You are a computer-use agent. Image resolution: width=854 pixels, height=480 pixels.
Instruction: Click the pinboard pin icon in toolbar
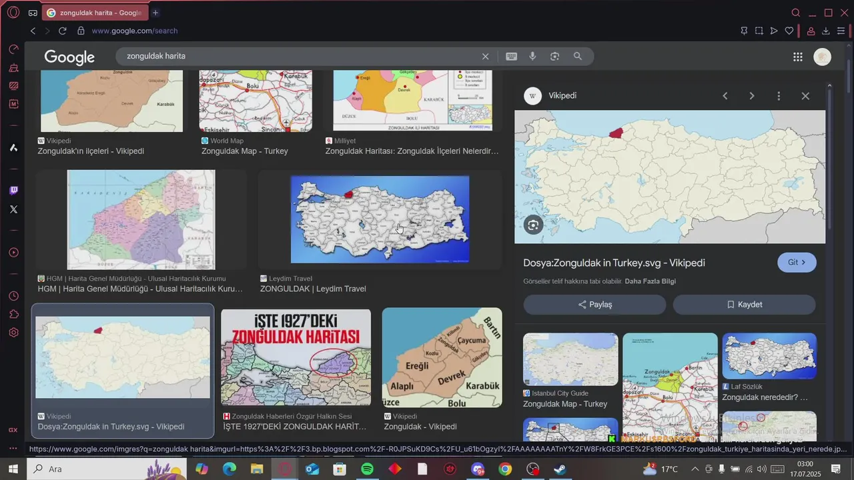coord(744,31)
